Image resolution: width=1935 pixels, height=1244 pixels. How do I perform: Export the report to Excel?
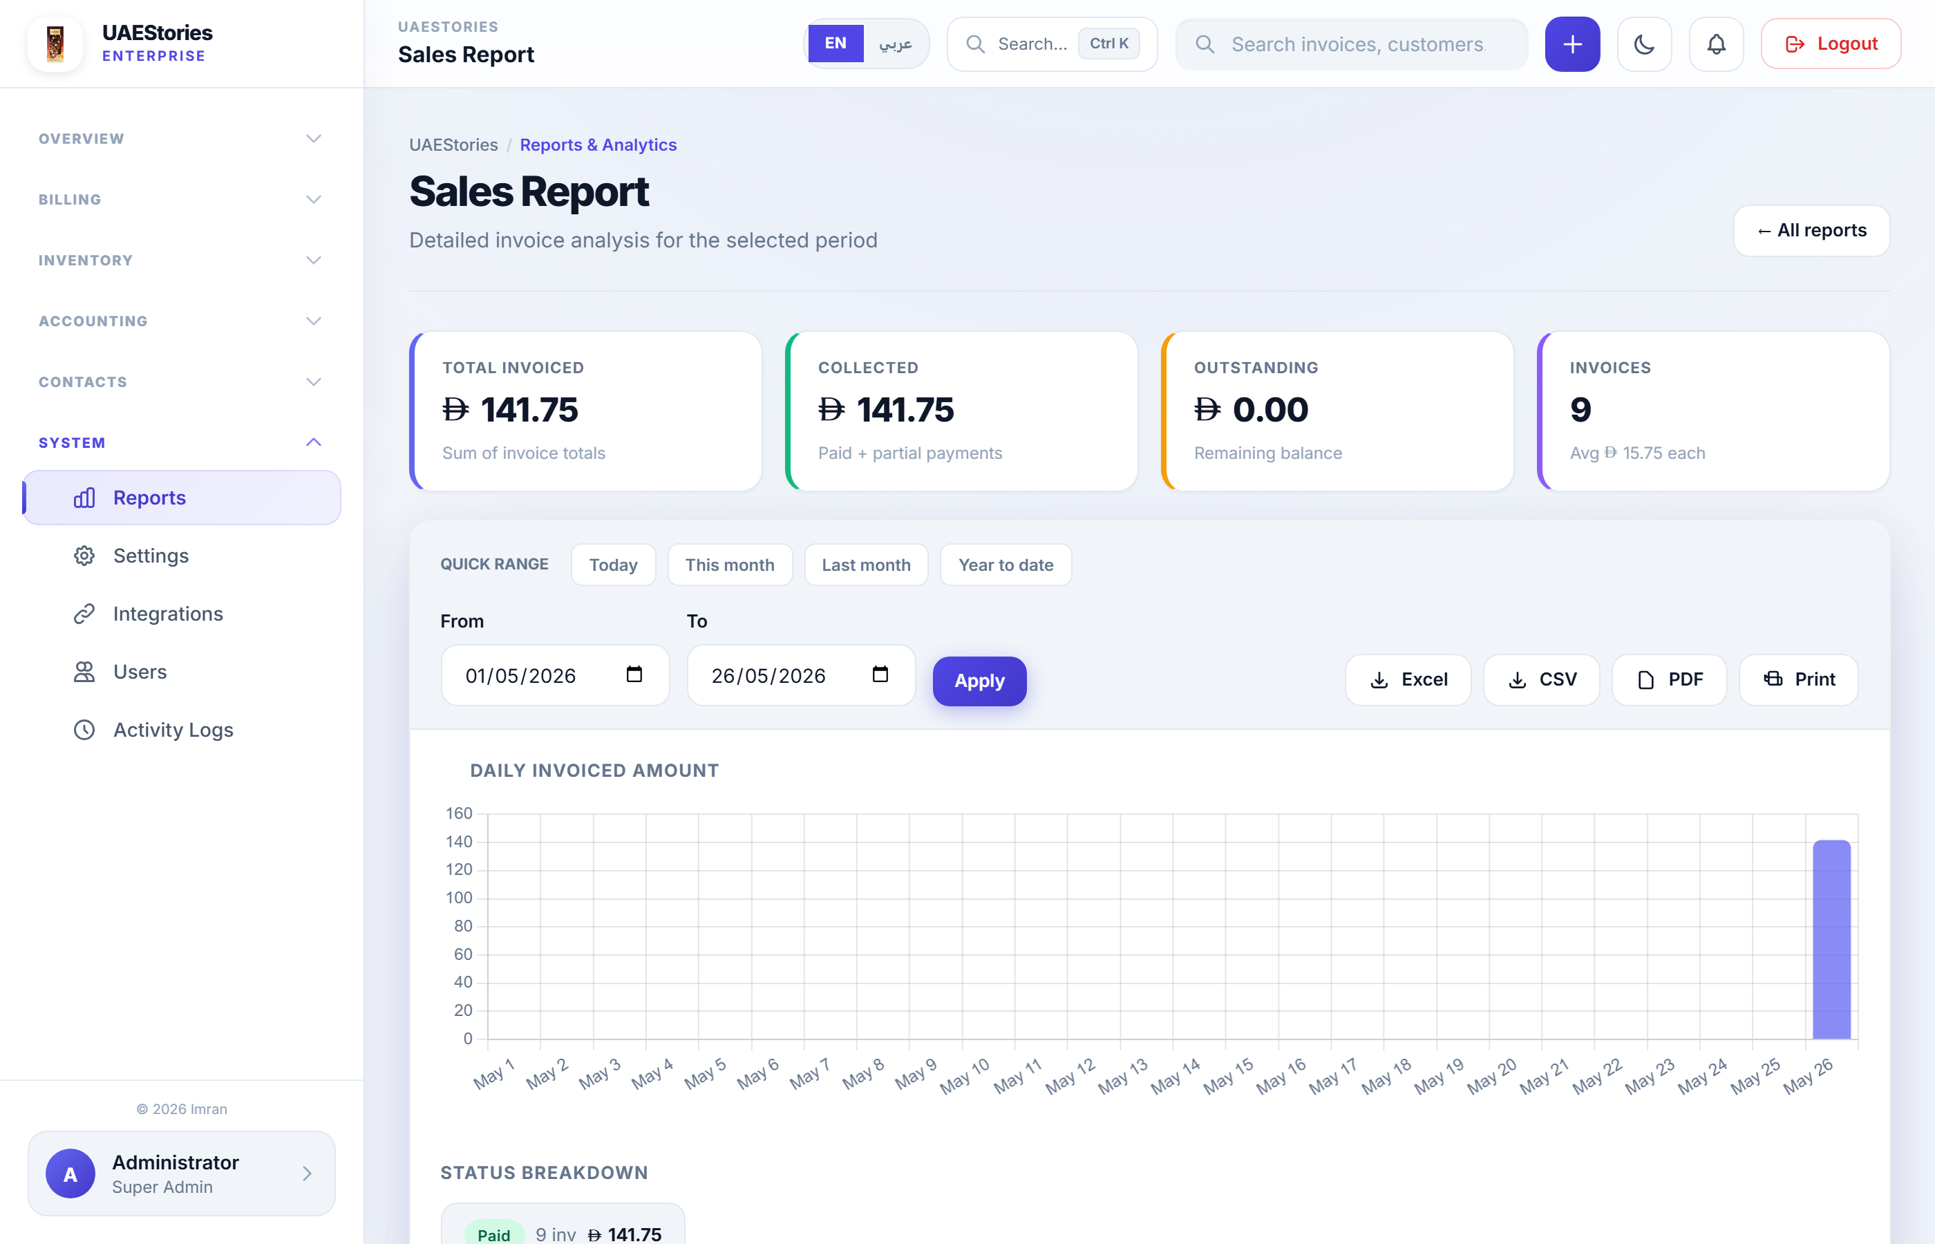point(1408,679)
